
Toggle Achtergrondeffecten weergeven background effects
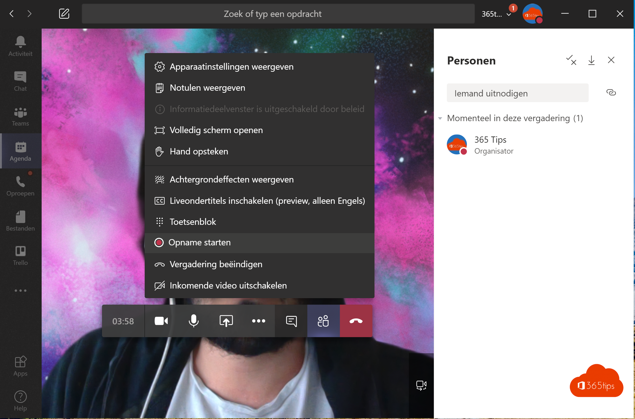click(231, 179)
